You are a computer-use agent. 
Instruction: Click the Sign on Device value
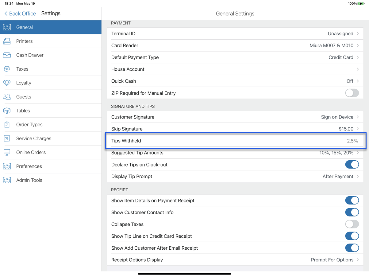point(337,117)
